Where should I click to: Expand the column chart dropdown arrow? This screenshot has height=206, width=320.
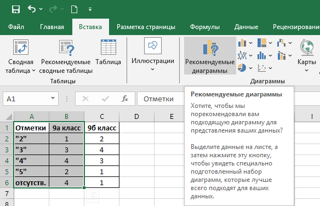[251, 43]
